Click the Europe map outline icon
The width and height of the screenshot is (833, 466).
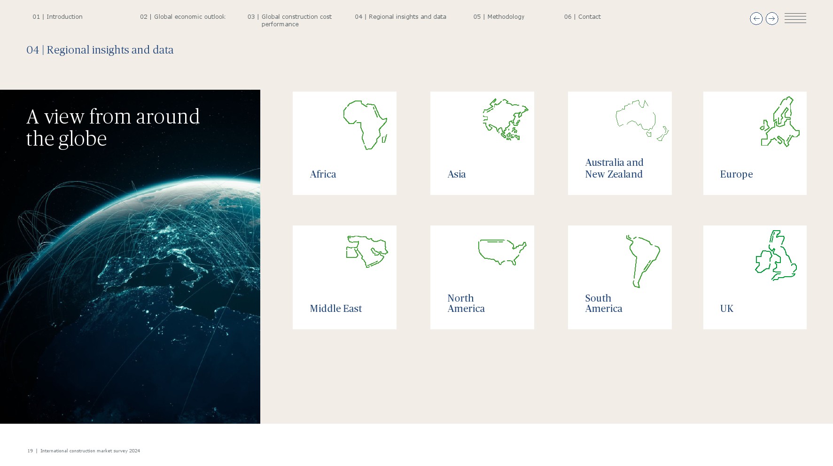779,122
